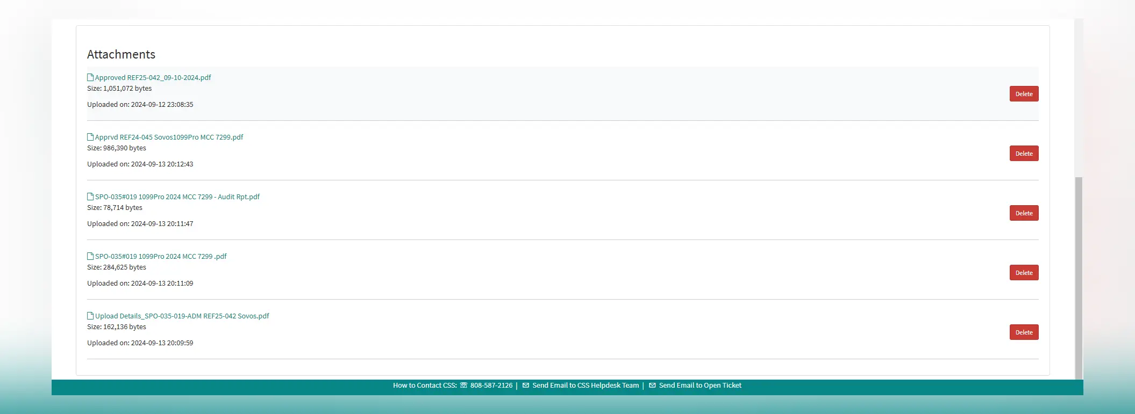Open Approved REF25-042_09-10-2024.pdf attachment
1135x414 pixels.
tap(153, 77)
